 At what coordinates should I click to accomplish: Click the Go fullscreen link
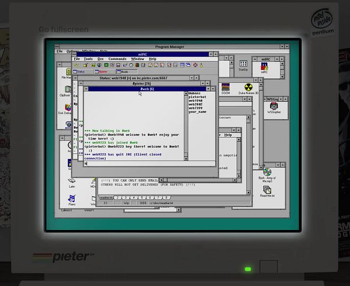pyautogui.click(x=64, y=29)
